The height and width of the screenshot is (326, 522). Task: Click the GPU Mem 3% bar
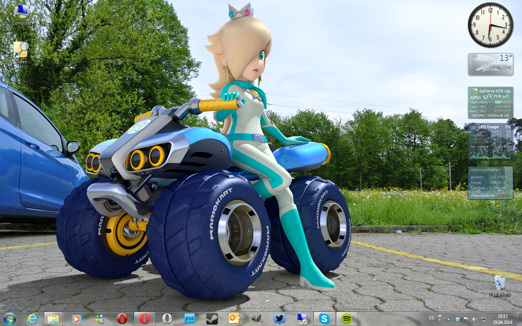point(502,111)
